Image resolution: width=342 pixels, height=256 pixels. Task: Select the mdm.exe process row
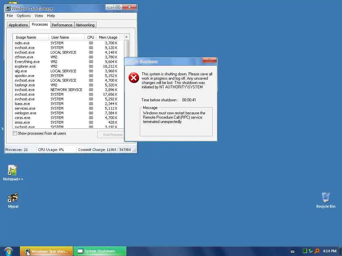[x=66, y=43]
